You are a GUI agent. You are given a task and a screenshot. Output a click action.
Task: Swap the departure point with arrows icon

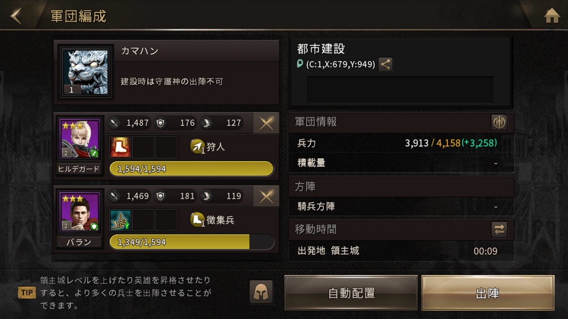pos(499,229)
